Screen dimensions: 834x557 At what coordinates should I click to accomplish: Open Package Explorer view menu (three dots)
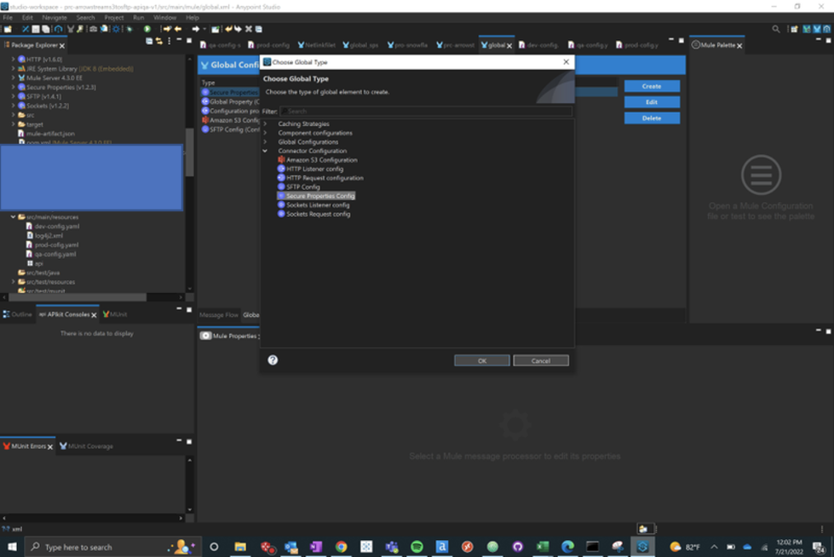point(170,41)
